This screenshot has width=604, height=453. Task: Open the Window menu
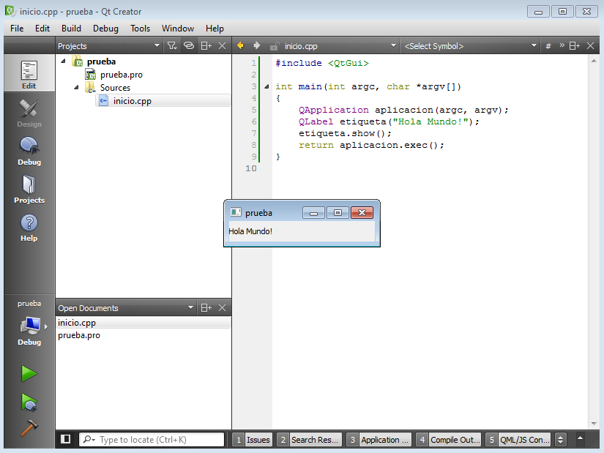click(178, 29)
